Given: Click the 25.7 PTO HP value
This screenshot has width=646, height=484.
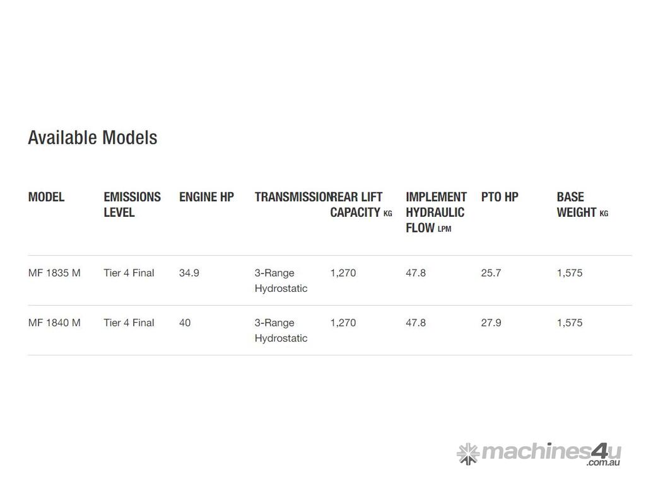Looking at the screenshot, I should [491, 273].
